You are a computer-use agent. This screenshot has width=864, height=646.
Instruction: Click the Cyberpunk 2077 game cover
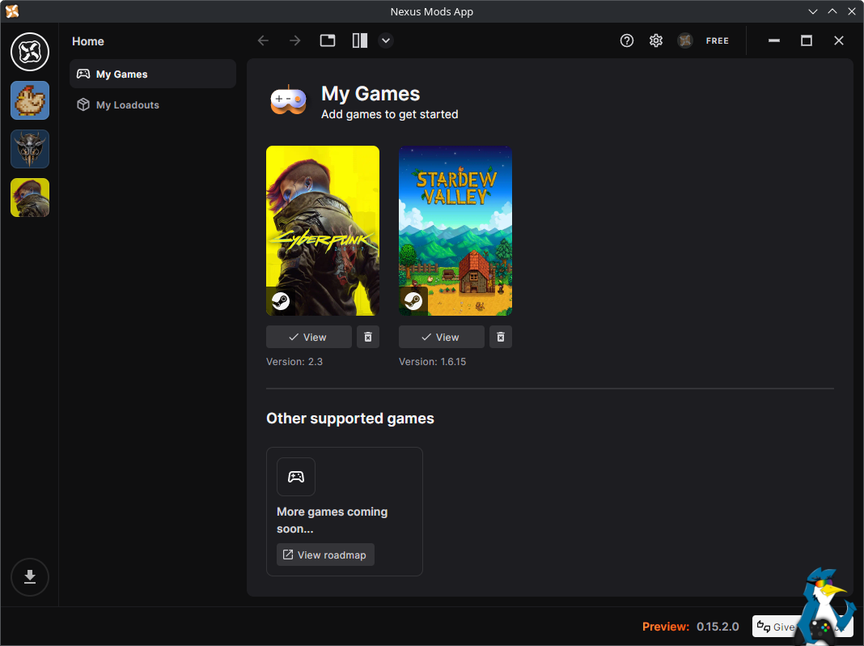point(323,231)
